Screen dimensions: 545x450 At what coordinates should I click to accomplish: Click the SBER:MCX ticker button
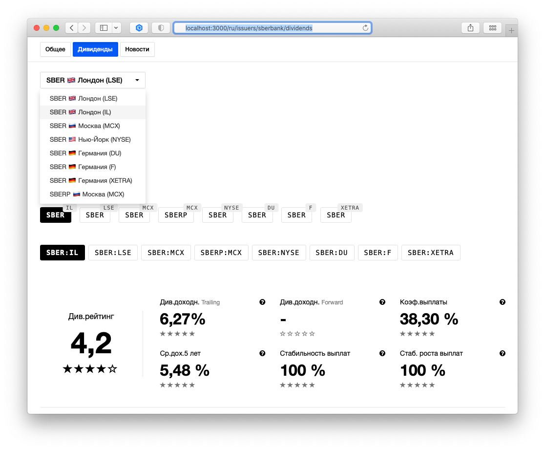[x=166, y=253]
